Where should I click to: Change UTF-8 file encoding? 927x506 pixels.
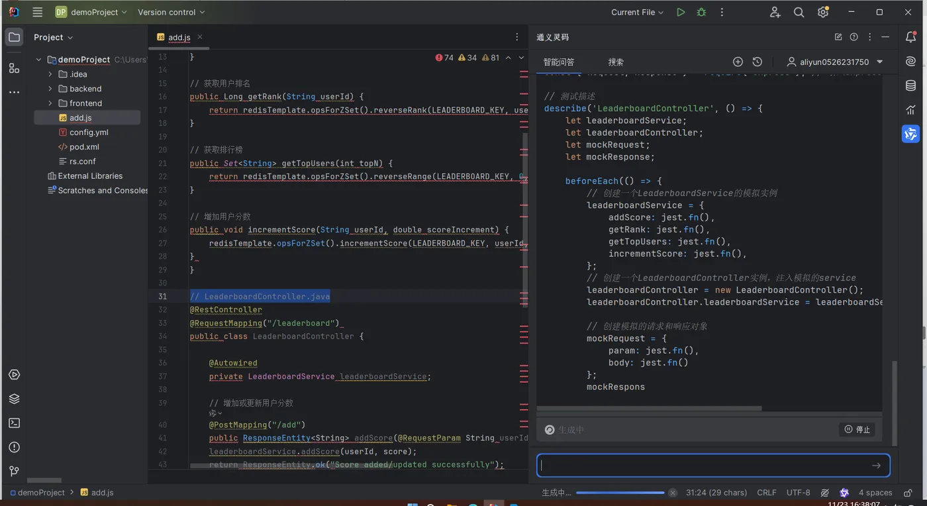tap(798, 493)
